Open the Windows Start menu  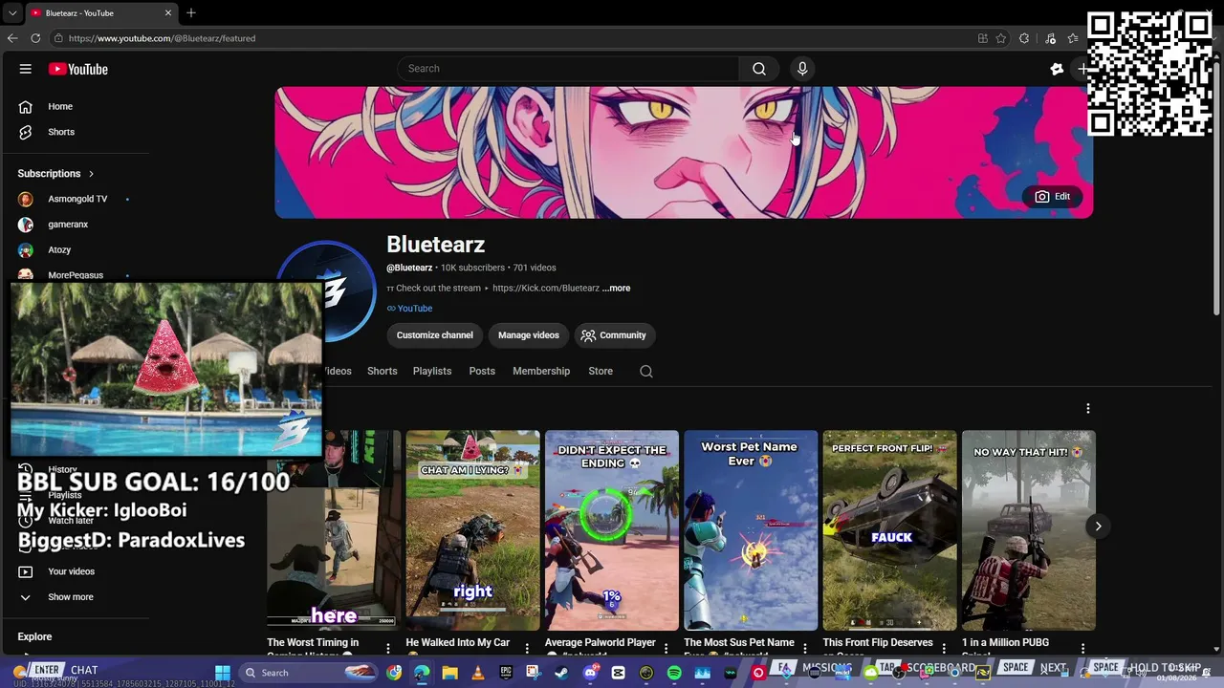223,673
